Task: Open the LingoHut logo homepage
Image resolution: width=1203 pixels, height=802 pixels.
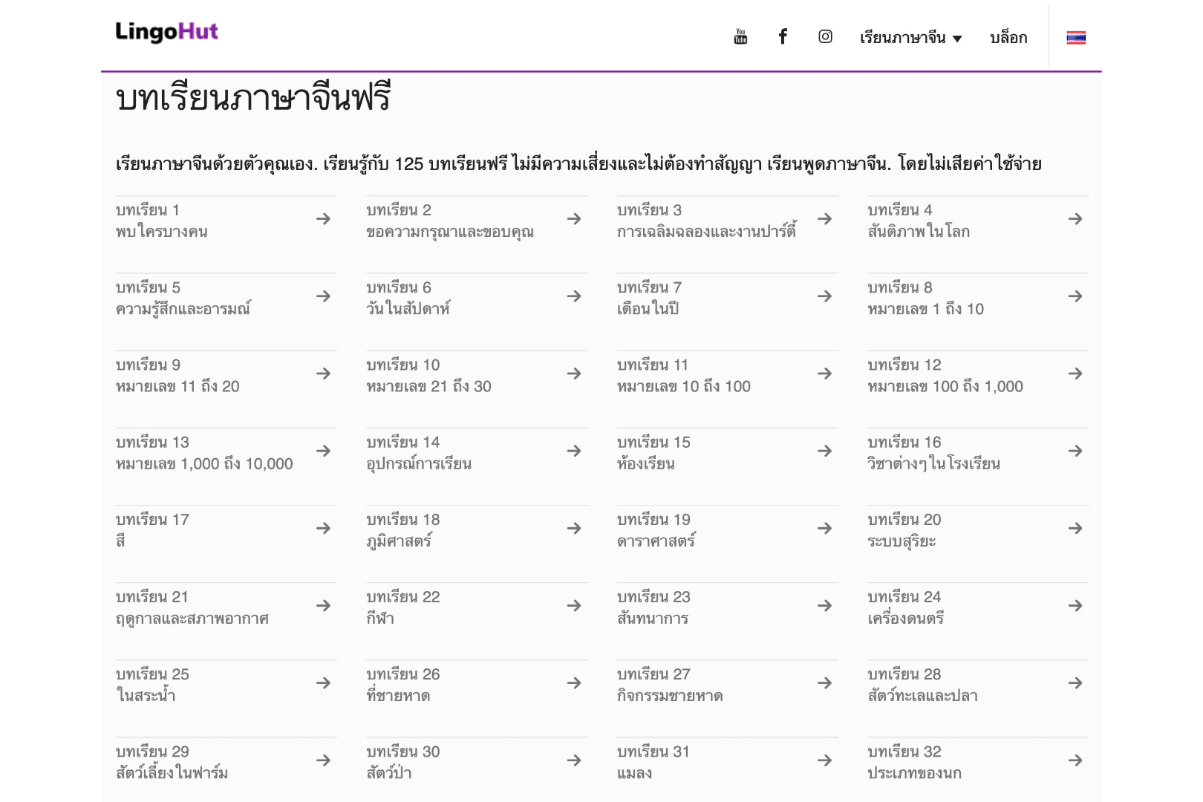Action: 166,32
